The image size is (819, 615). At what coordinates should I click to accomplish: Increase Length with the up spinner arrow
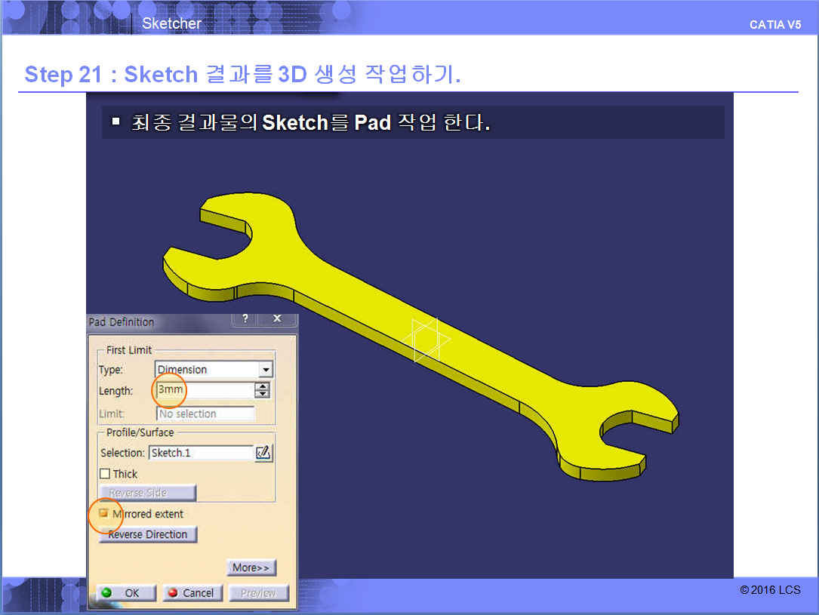pos(262,386)
